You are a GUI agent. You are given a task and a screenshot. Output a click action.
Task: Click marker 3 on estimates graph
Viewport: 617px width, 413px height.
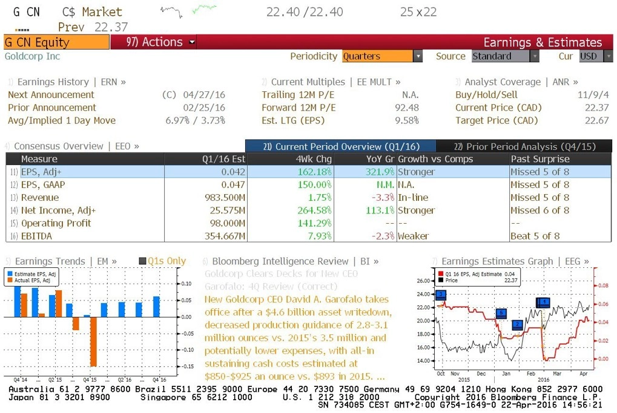click(441, 294)
